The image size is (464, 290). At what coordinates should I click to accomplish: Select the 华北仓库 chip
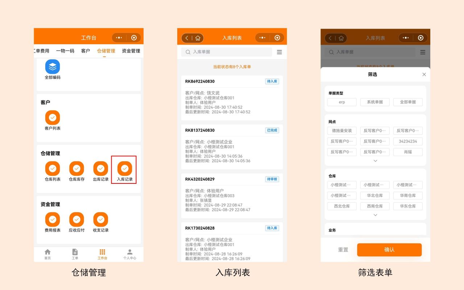tap(375, 195)
